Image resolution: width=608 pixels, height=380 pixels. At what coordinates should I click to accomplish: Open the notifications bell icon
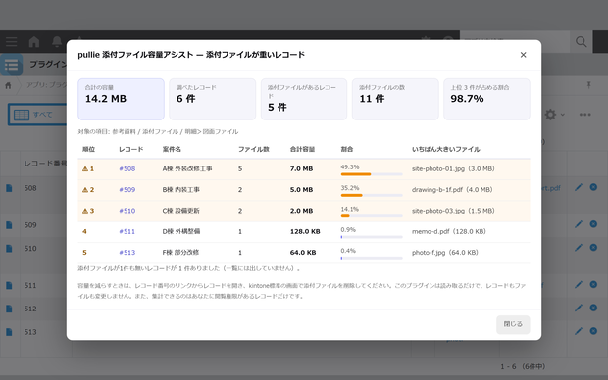point(57,41)
